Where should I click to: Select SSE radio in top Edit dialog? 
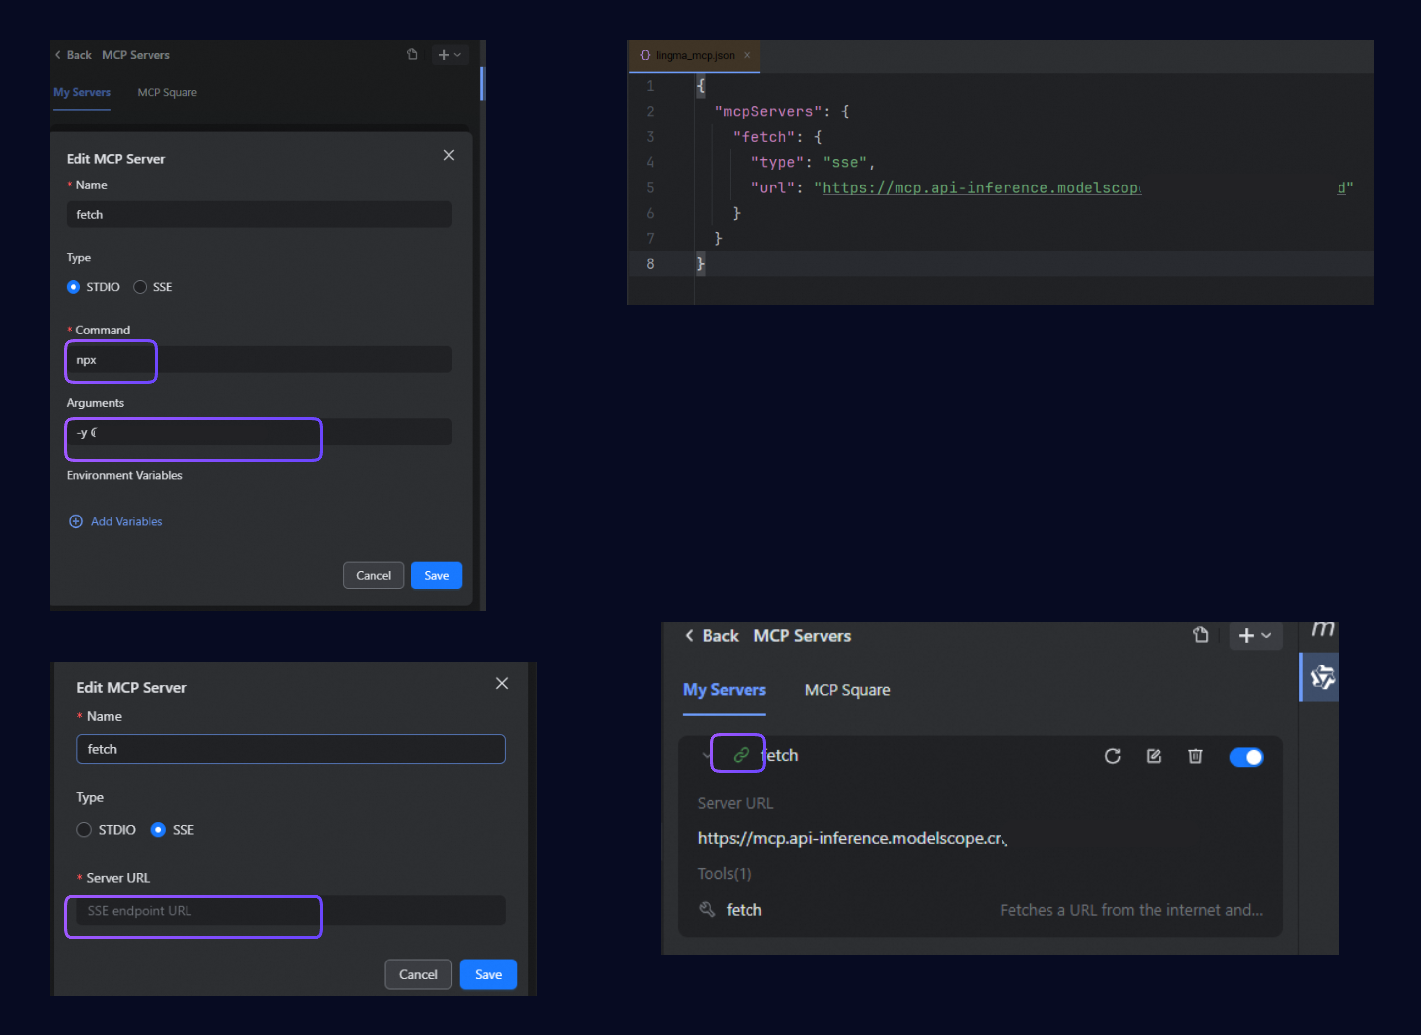(x=140, y=287)
